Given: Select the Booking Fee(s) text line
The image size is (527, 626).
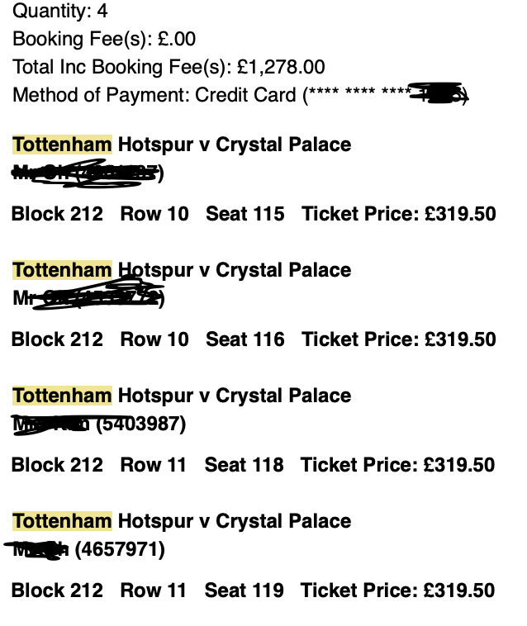Looking at the screenshot, I should coord(104,39).
